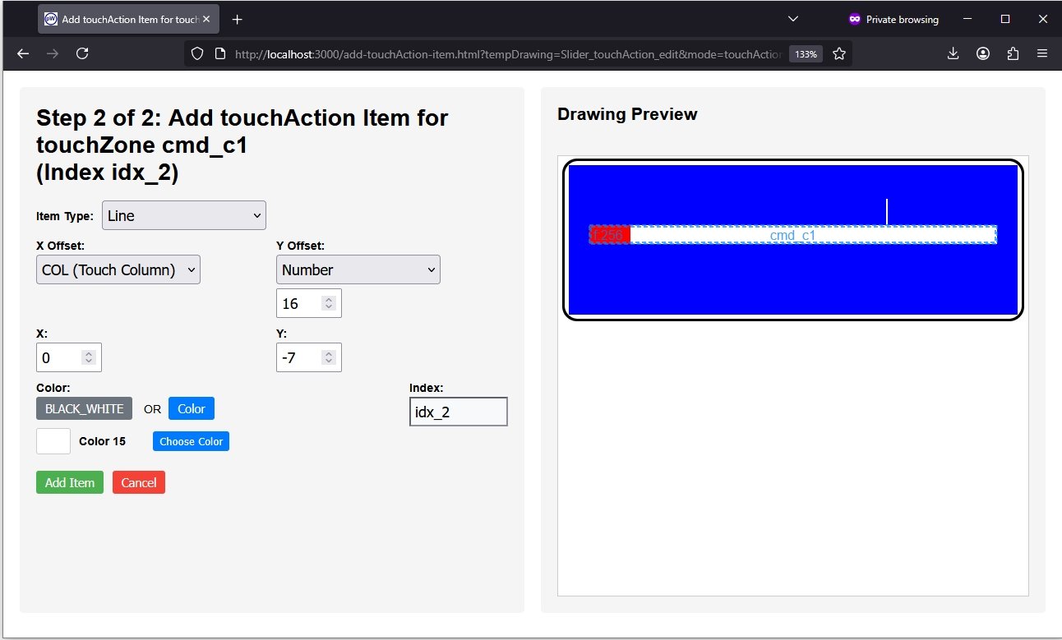Switch to the blue Color mode button
Screen dimensions: 1062x640
click(x=192, y=408)
